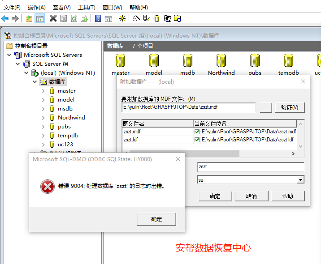Click the 验证(V) button

pos(290,107)
